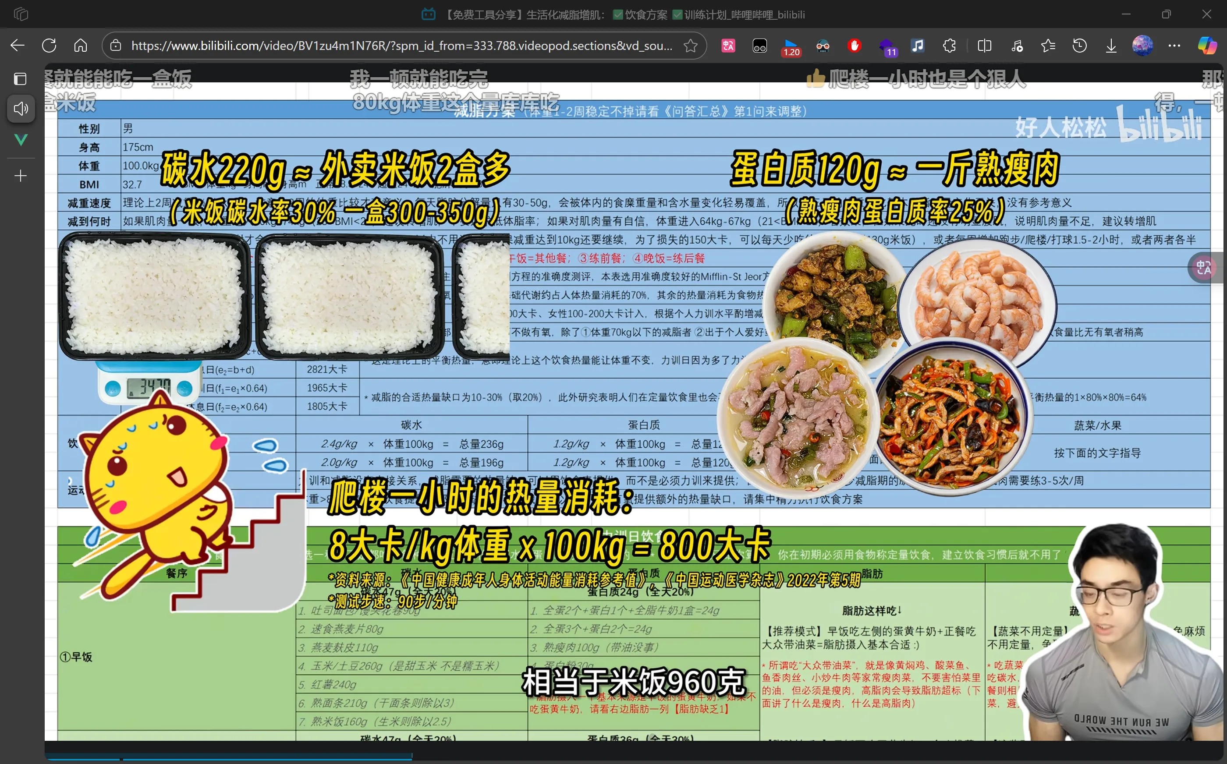Open the media playback control icon

click(x=1017, y=46)
